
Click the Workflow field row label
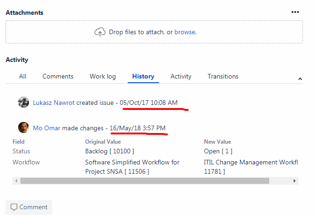[x=26, y=162]
